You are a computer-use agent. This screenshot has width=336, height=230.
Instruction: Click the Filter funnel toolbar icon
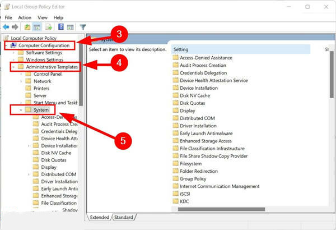83,27
